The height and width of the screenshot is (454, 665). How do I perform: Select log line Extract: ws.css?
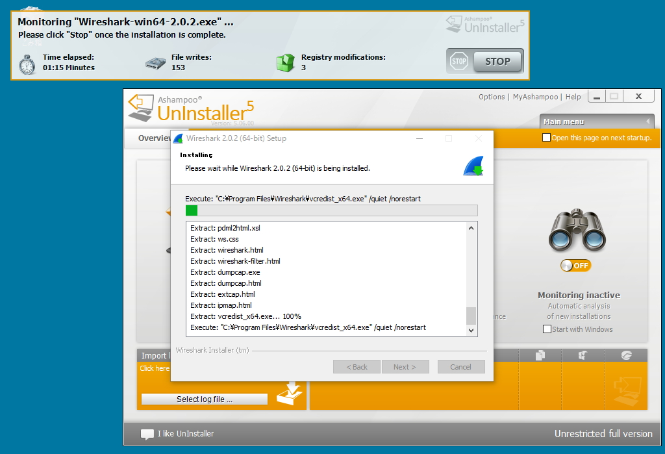click(x=214, y=239)
